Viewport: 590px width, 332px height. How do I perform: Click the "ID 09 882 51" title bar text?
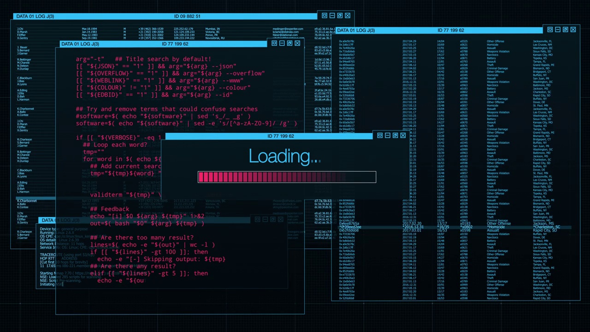pyautogui.click(x=187, y=16)
